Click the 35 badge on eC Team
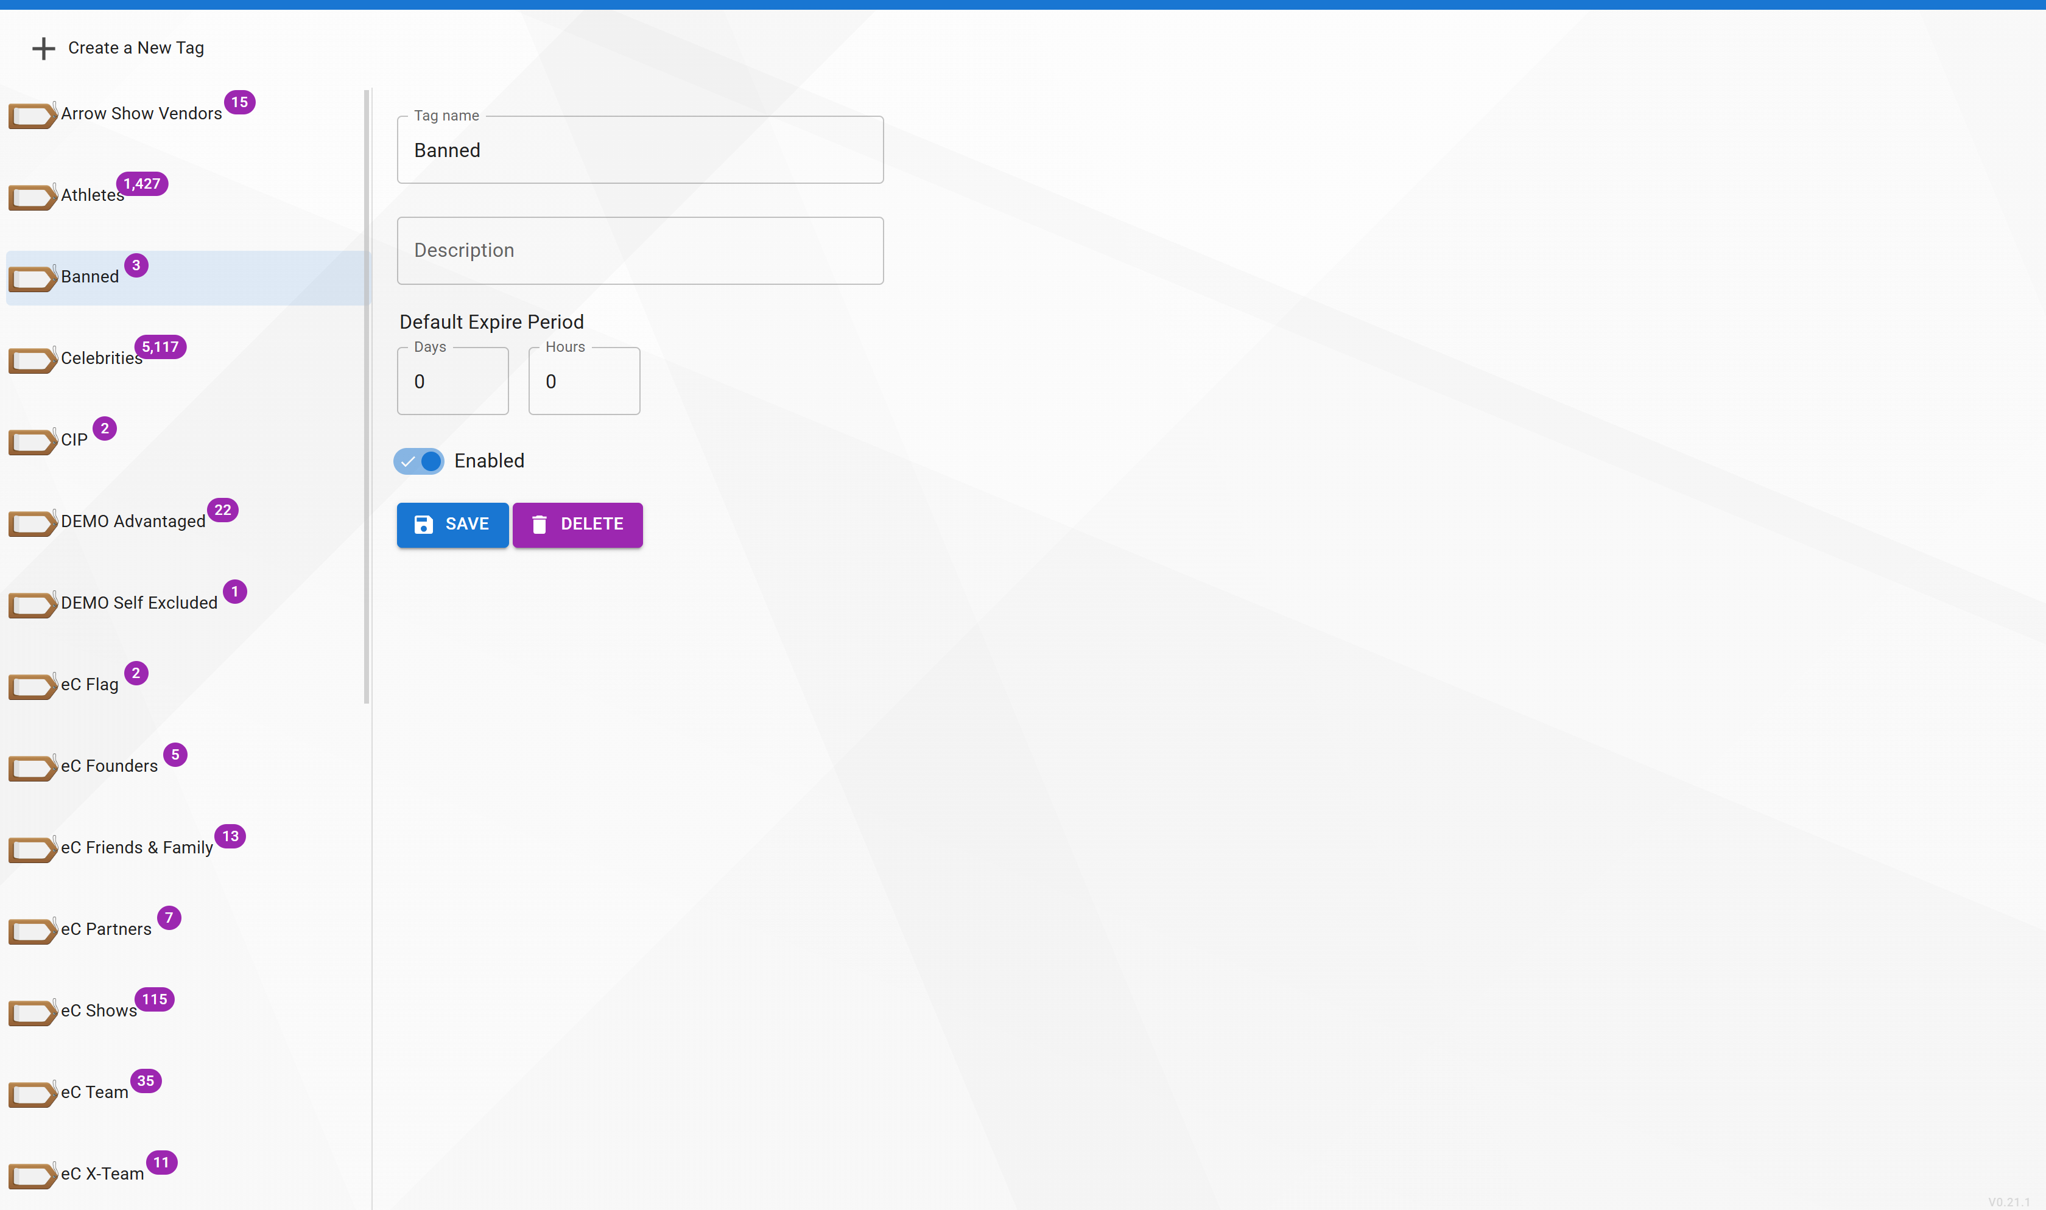The image size is (2046, 1210). pyautogui.click(x=146, y=1081)
